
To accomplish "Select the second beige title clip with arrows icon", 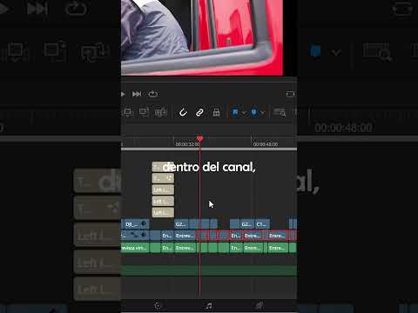I will click(163, 178).
